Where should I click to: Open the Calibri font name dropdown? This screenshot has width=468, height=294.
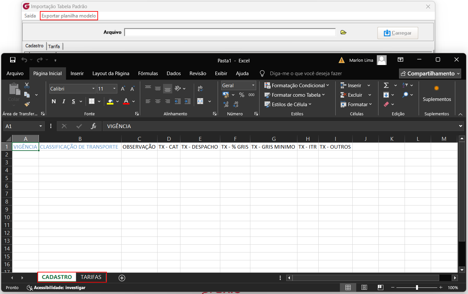click(x=93, y=89)
